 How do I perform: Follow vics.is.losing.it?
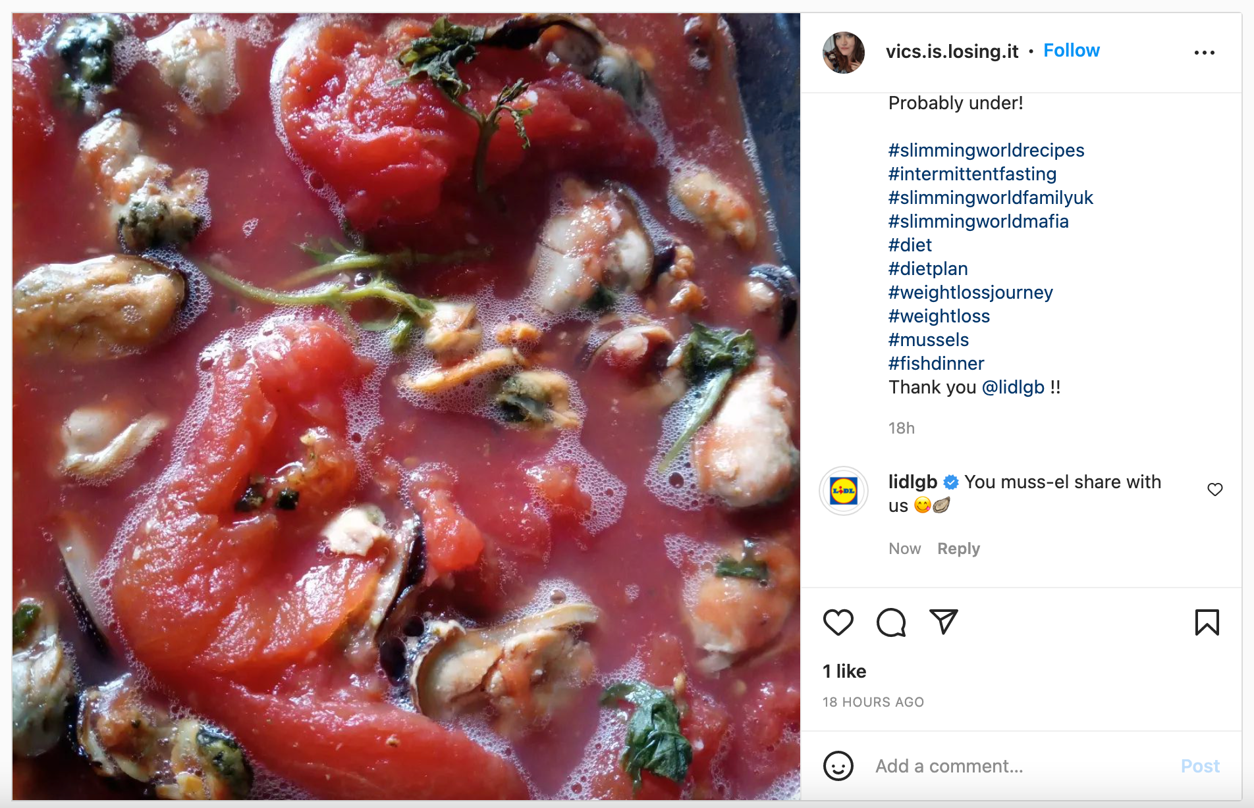1071,51
